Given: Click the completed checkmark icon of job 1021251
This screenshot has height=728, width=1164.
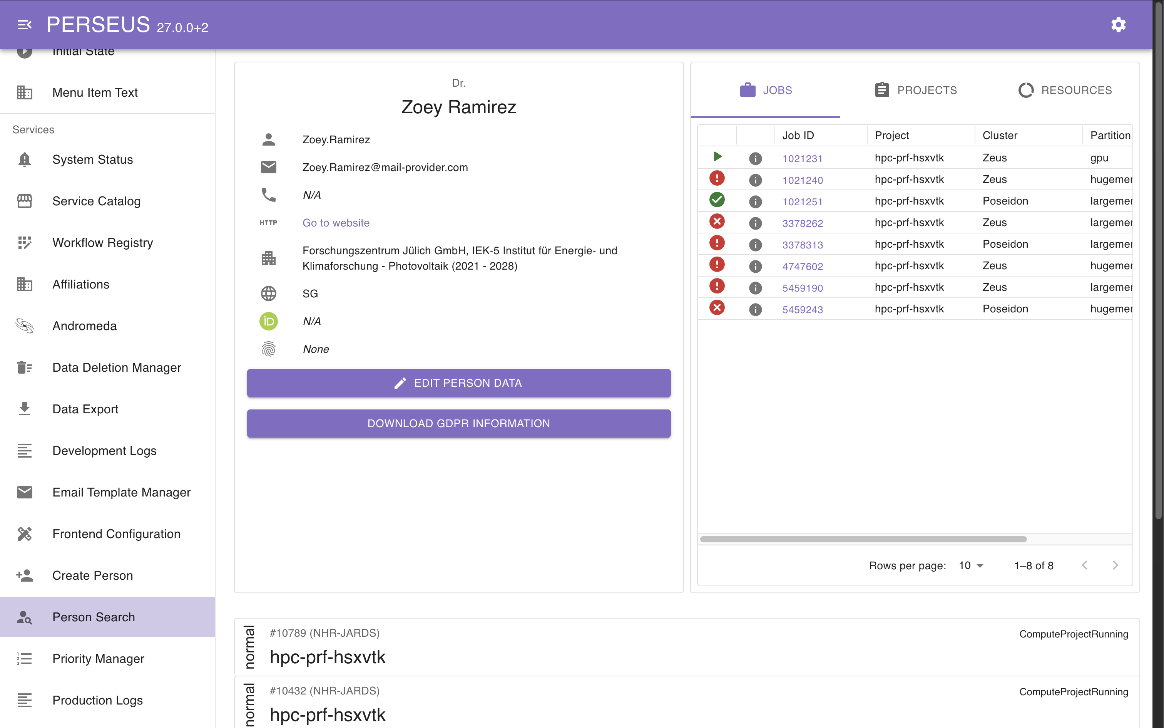Looking at the screenshot, I should pos(717,200).
